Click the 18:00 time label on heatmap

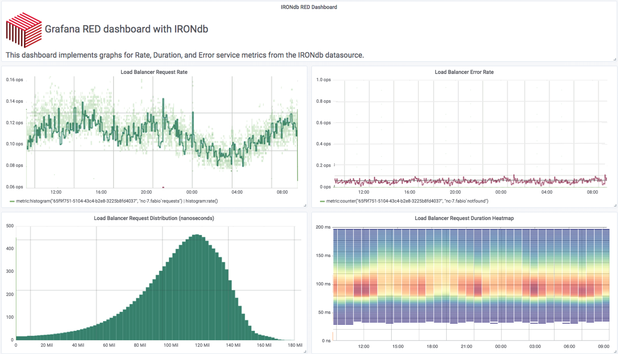coord(432,346)
